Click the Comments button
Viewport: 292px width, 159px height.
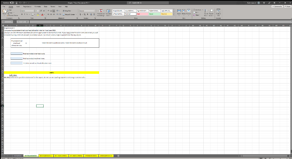(277, 7)
